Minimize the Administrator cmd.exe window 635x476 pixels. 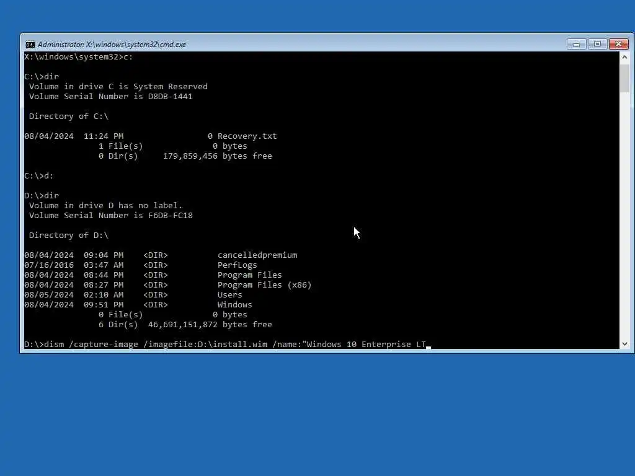(576, 44)
